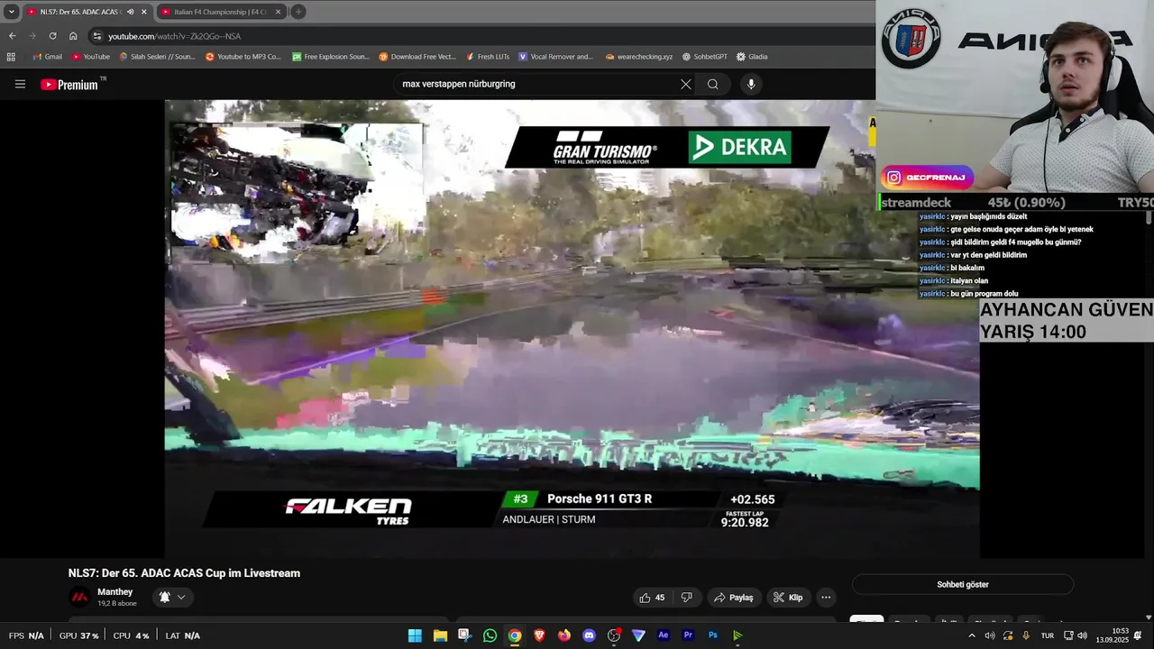This screenshot has width=1154, height=649.
Task: Open the wearechecking.xyz bookmark
Action: coord(638,56)
